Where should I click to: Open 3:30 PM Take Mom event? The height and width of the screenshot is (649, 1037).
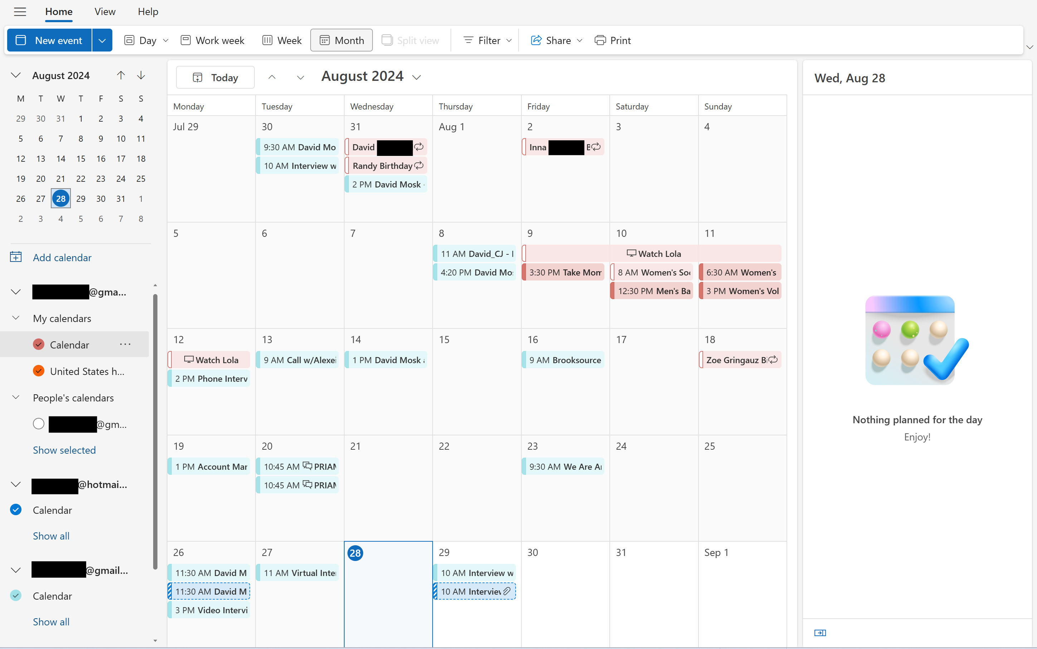click(563, 272)
